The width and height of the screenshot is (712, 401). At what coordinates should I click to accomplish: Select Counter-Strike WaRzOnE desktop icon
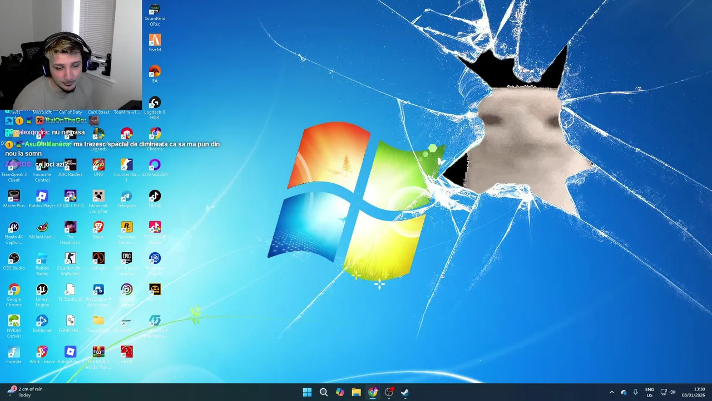coord(70,263)
